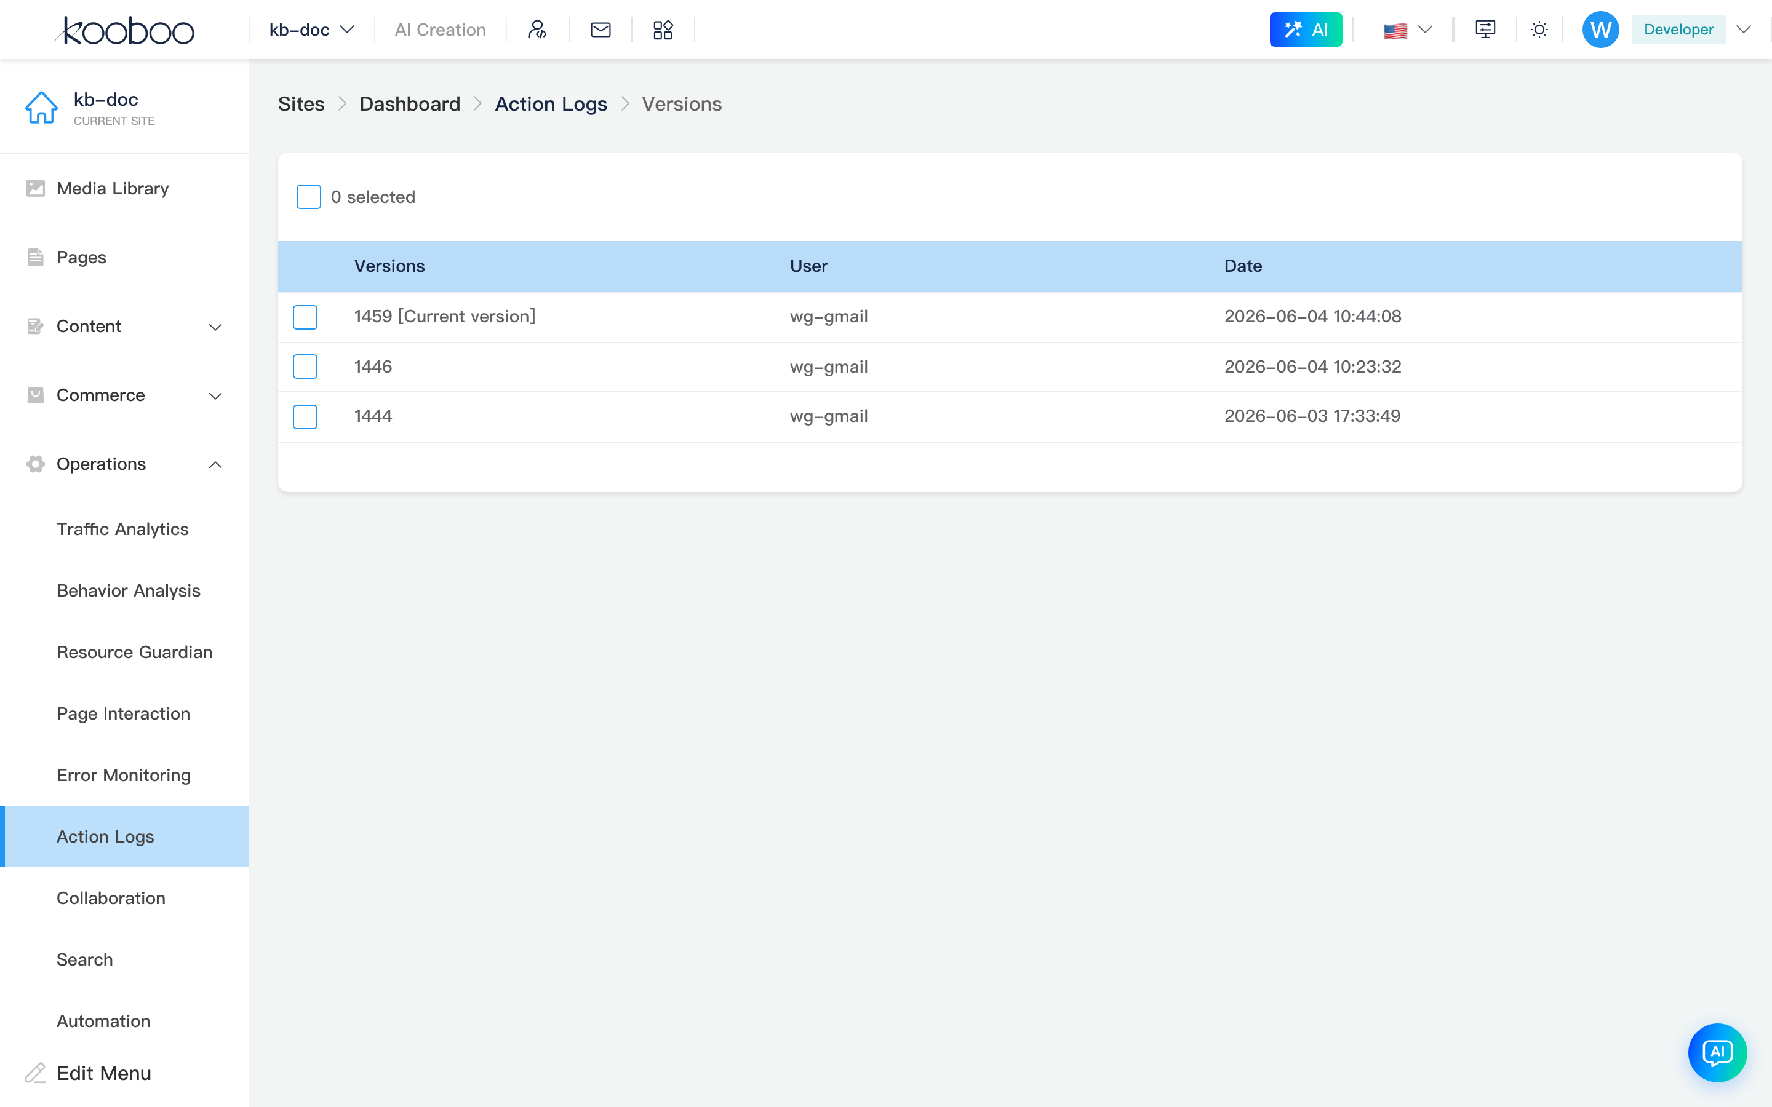The image size is (1772, 1107).
Task: Click date '2026-06-03 17:33:49'
Action: pyautogui.click(x=1312, y=416)
